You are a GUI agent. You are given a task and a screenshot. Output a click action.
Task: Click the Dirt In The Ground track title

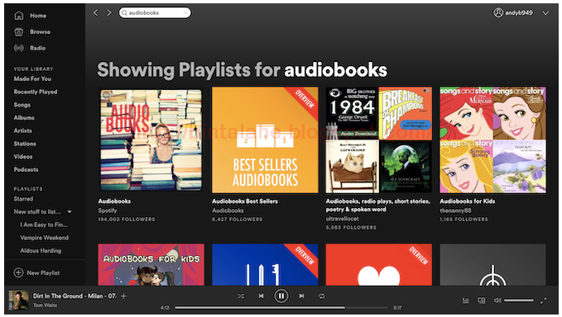pos(74,296)
